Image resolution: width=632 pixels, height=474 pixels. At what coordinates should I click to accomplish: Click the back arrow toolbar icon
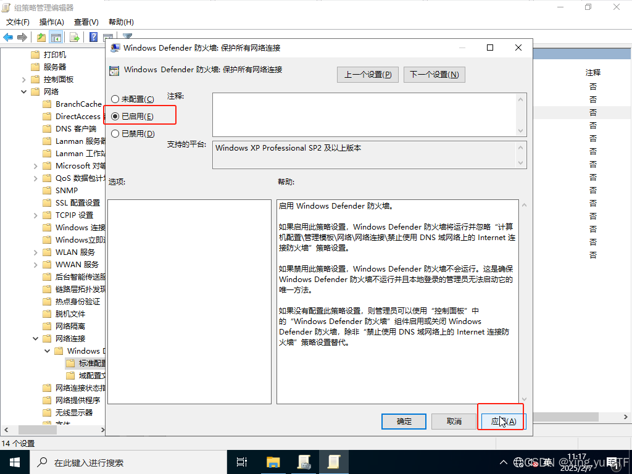pos(9,37)
